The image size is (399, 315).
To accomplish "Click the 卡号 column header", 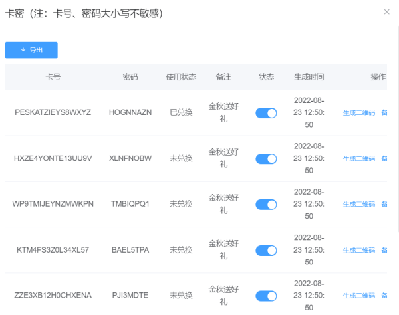I will pyautogui.click(x=53, y=77).
